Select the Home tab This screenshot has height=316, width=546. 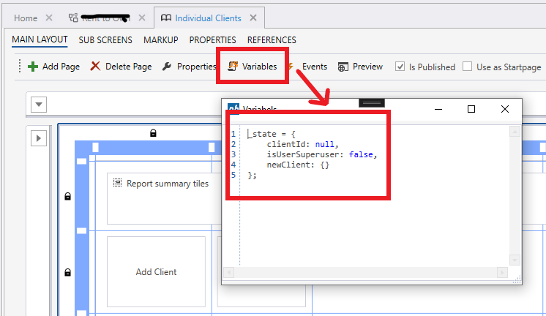26,18
